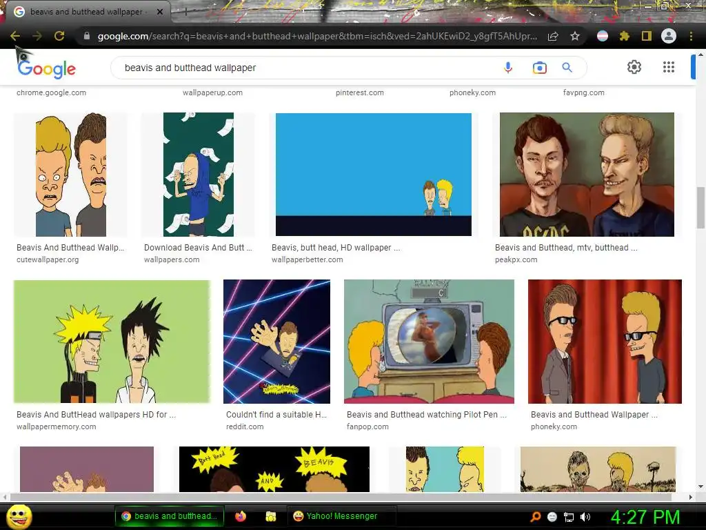Click the pinterest.com source text
The height and width of the screenshot is (530, 706).
360,92
